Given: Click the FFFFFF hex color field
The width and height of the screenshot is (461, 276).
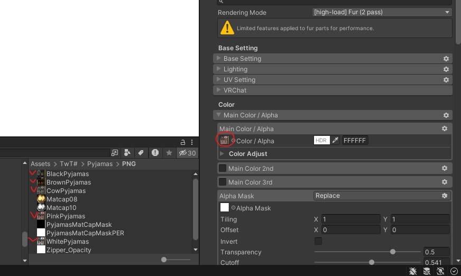Looking at the screenshot, I should 355,140.
